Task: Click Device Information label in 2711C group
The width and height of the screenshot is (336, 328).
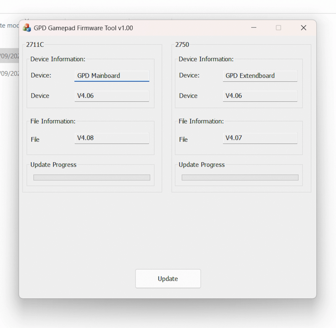Action: (x=58, y=59)
